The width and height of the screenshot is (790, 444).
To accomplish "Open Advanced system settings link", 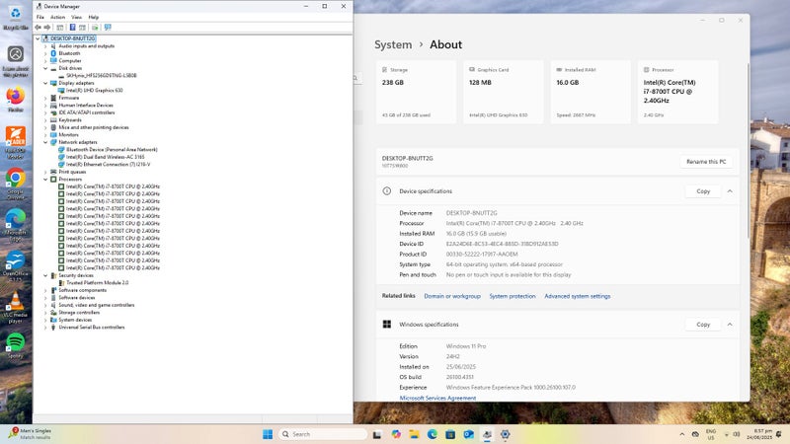I will tap(578, 296).
